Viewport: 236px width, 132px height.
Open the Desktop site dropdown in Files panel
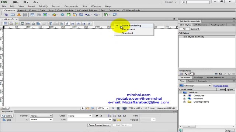(x=195, y=85)
